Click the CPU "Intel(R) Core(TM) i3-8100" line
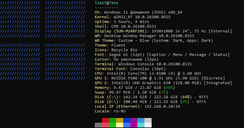 (x=148, y=74)
